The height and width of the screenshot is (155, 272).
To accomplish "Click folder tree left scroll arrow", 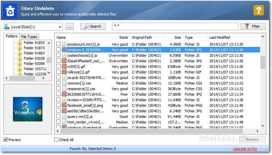I will [6, 78].
